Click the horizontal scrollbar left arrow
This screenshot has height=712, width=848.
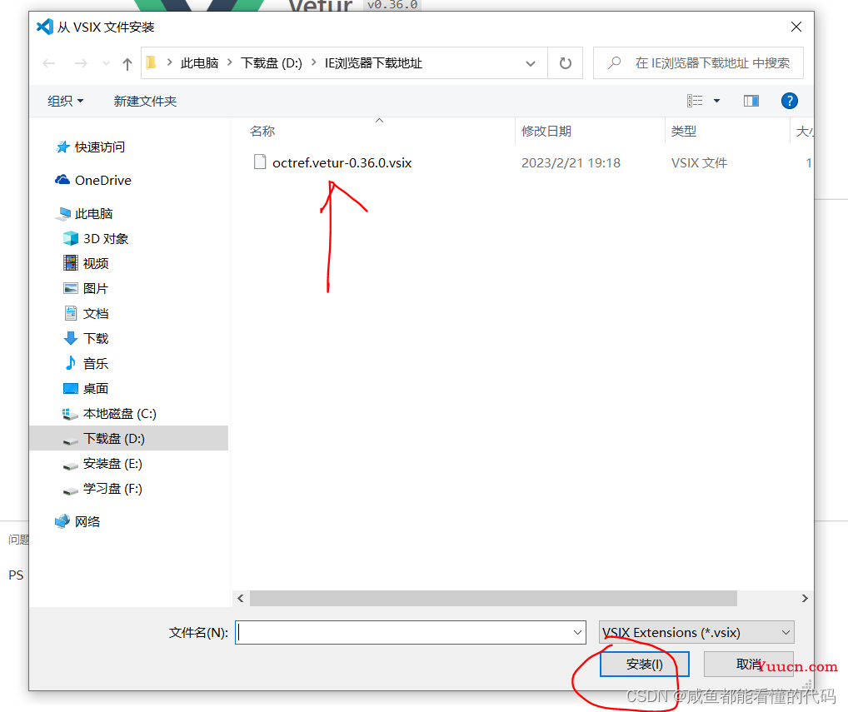pos(241,599)
